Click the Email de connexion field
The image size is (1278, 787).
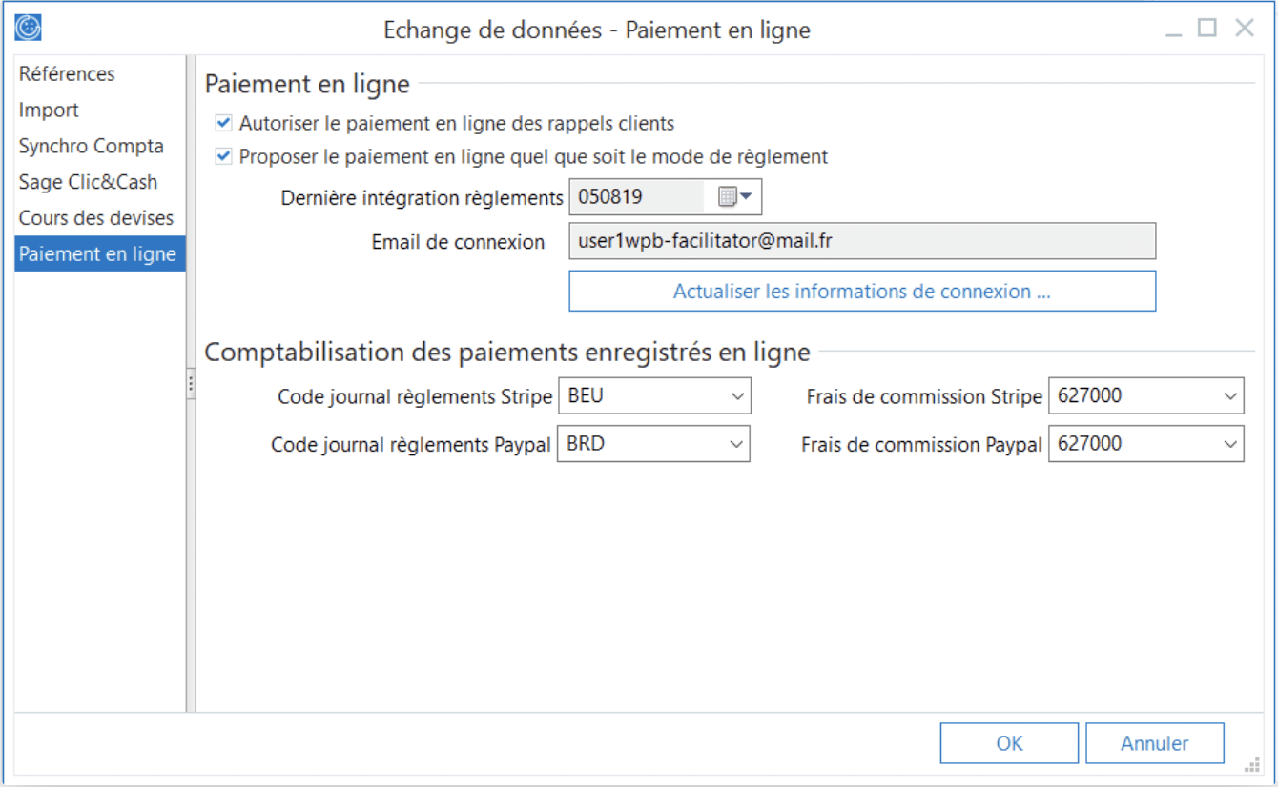[862, 241]
